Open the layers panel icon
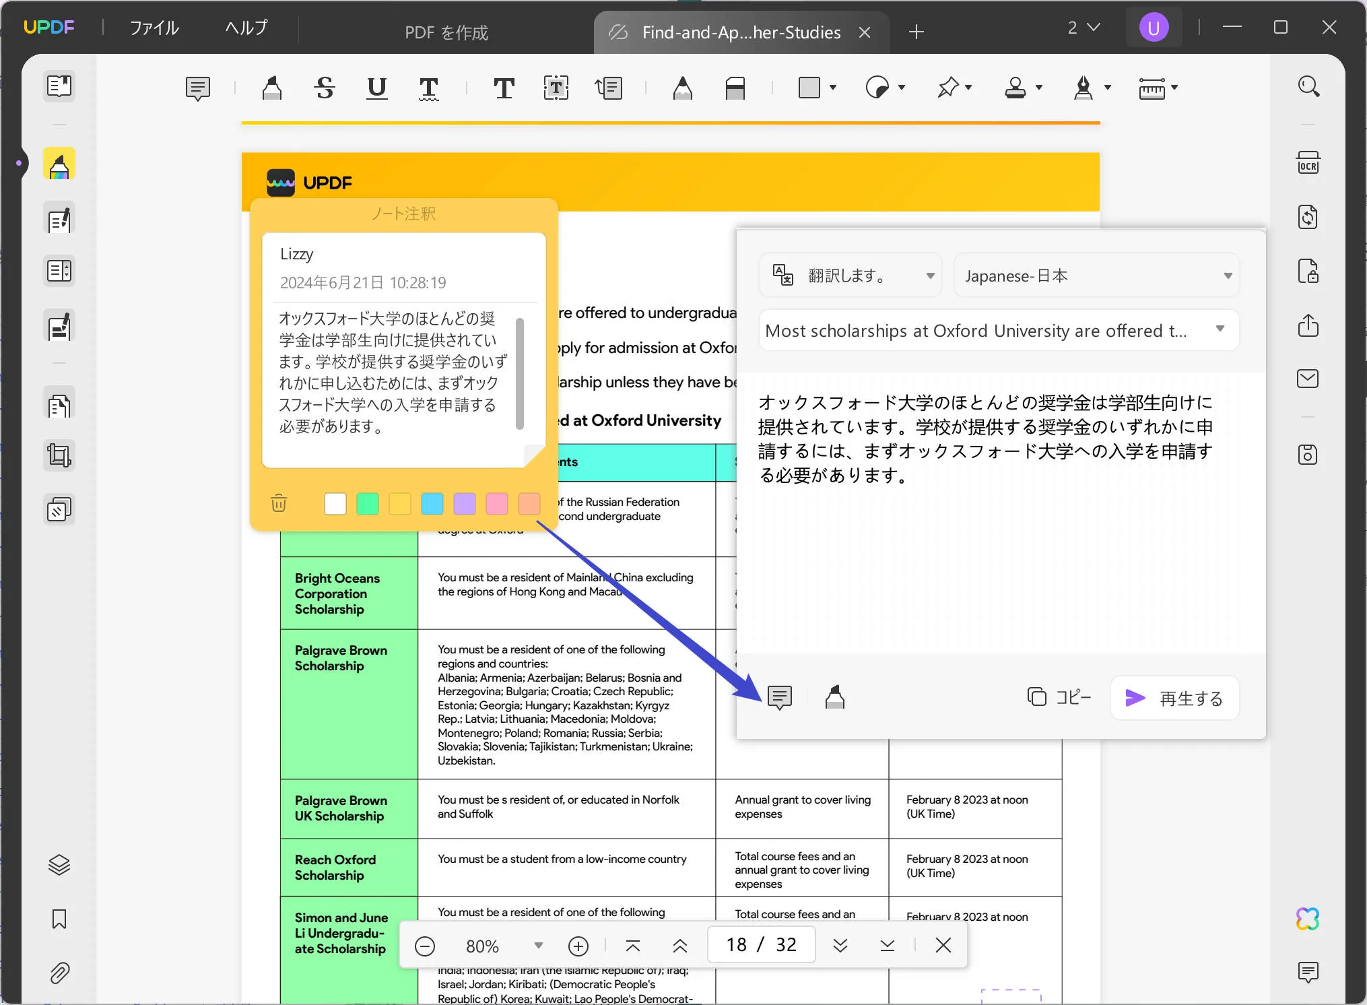 [x=59, y=865]
